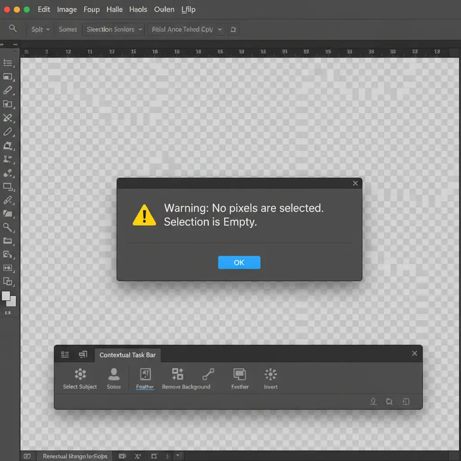Open the Rbial Ance Tehed Cpy dropdown
461x461 pixels.
tap(187, 29)
